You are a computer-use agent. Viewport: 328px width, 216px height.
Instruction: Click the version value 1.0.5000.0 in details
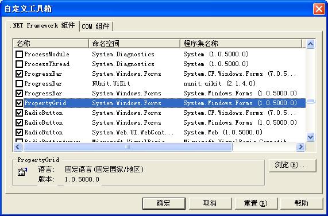[82, 179]
